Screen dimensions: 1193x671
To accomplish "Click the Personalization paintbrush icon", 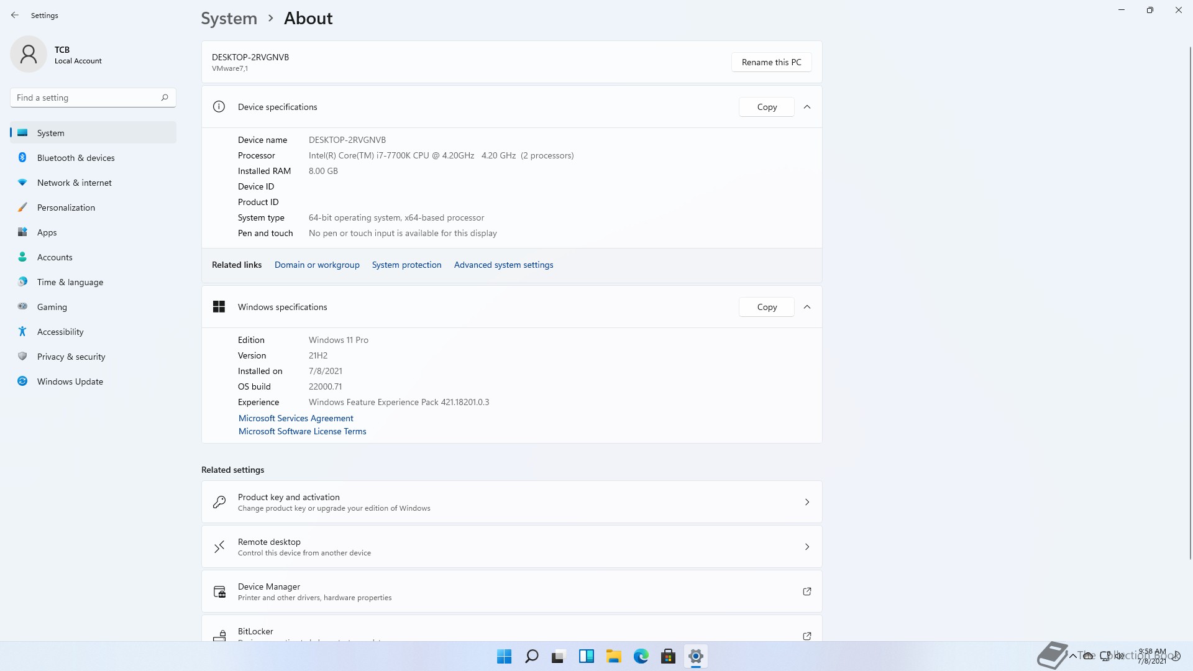I will (22, 208).
